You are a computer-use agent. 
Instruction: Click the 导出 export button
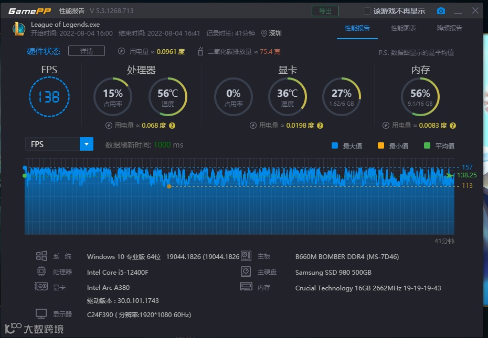325,11
